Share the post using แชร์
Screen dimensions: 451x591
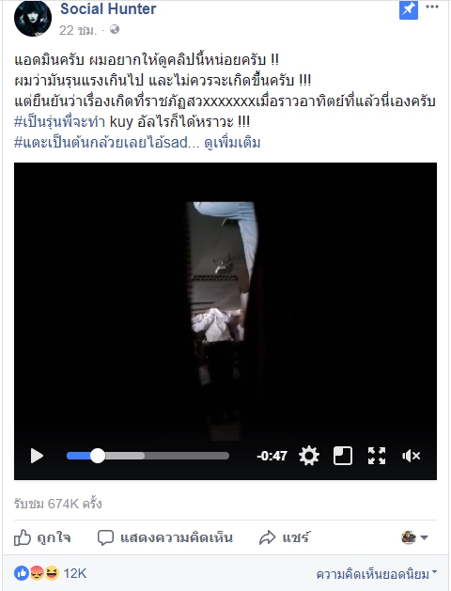[285, 537]
